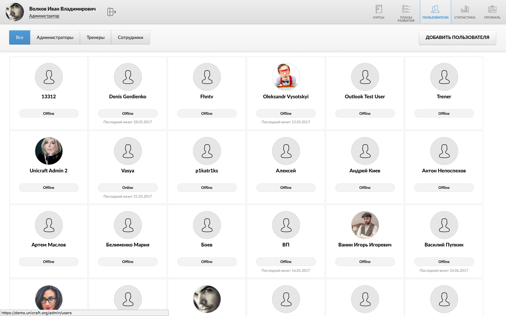Click Unicraft Admin 2's Offline status badge
The height and width of the screenshot is (316, 506).
(49, 187)
